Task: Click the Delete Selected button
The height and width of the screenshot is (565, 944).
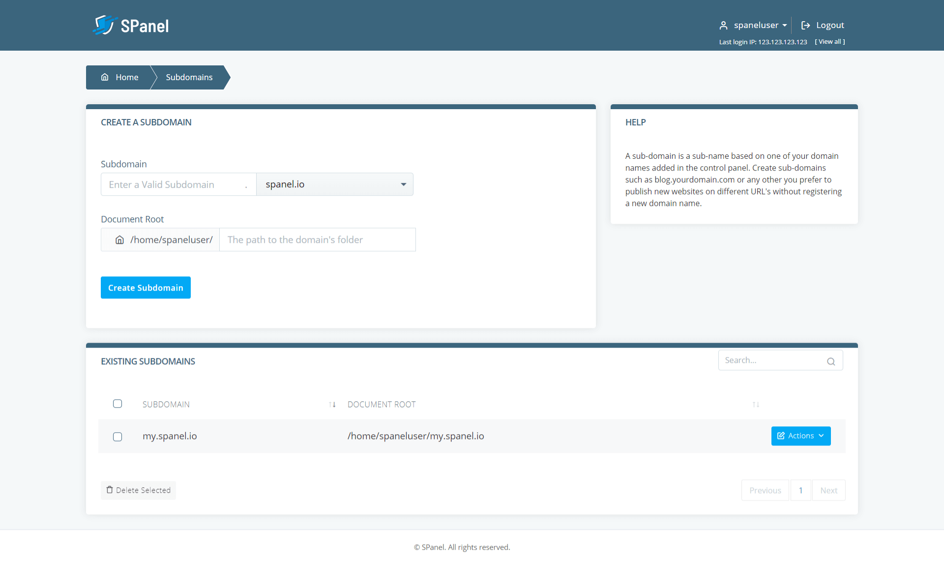Action: click(x=138, y=490)
